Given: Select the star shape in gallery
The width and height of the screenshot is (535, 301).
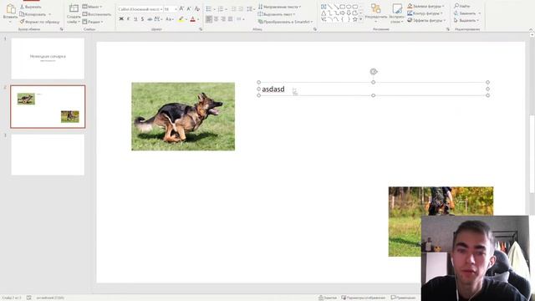Looking at the screenshot, I should [354, 19].
